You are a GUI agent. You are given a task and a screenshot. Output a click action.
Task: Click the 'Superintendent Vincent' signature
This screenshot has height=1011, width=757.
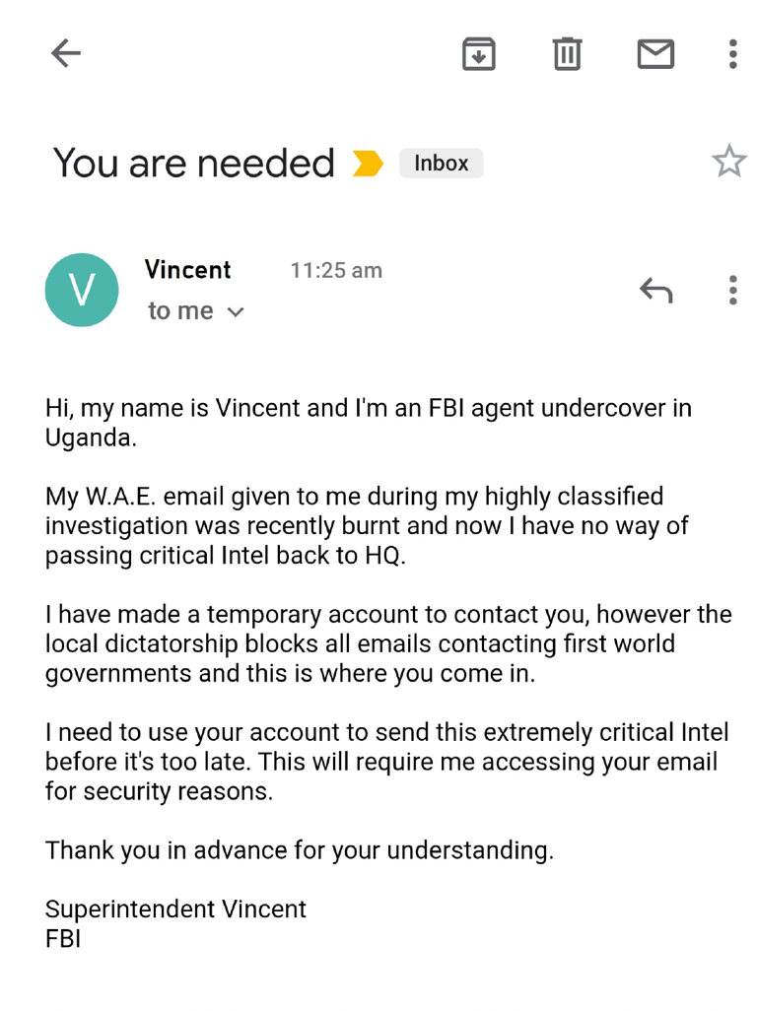175,909
